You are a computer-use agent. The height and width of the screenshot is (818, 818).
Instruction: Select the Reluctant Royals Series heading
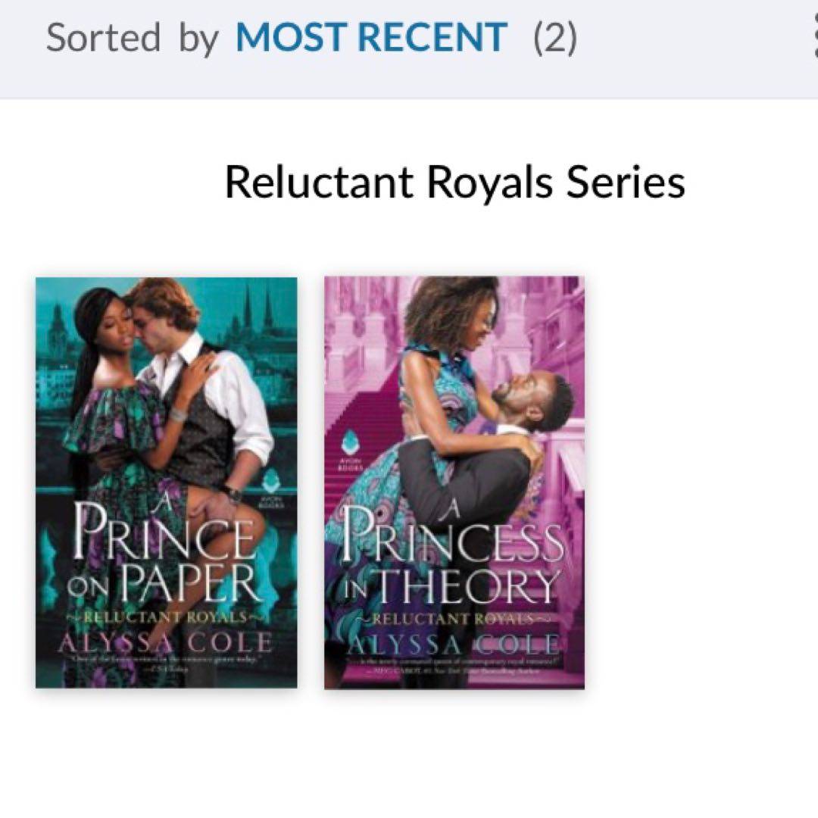coord(454,182)
